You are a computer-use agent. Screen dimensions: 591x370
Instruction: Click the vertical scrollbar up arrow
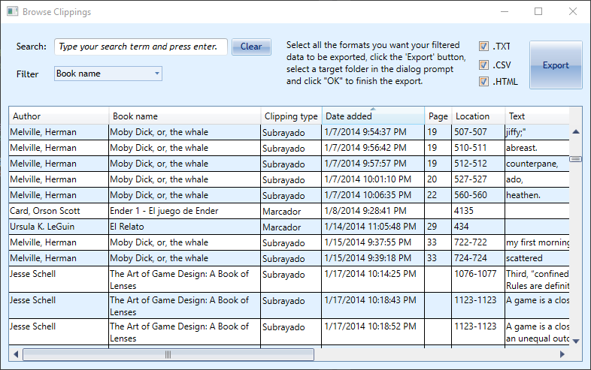(575, 132)
